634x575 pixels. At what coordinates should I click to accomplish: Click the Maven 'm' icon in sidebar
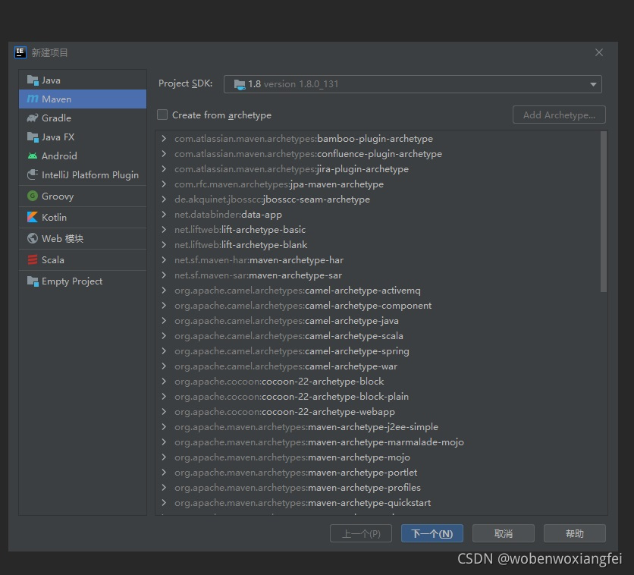[33, 99]
